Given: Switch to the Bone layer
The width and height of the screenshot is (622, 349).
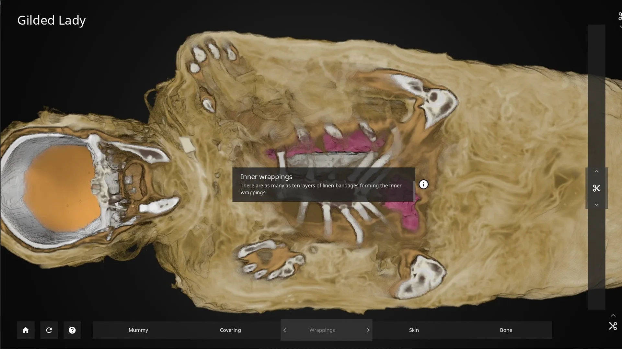Looking at the screenshot, I should (x=506, y=330).
